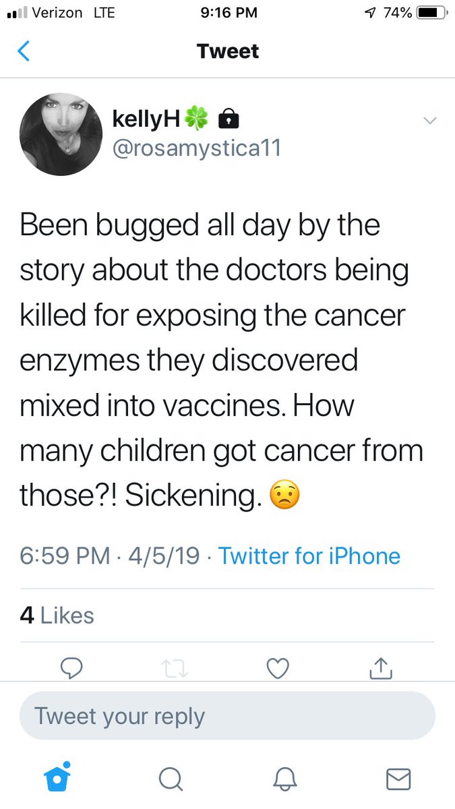Viewport: 455px width, 809px height.
Task: Tap the back arrow icon
Action: [24, 51]
